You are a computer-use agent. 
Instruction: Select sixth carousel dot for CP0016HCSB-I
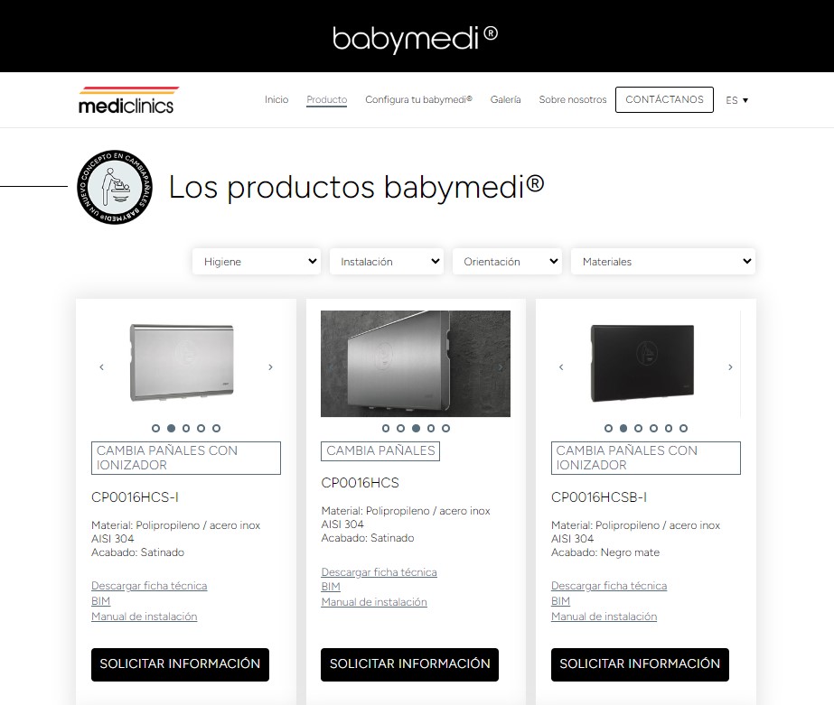(683, 428)
